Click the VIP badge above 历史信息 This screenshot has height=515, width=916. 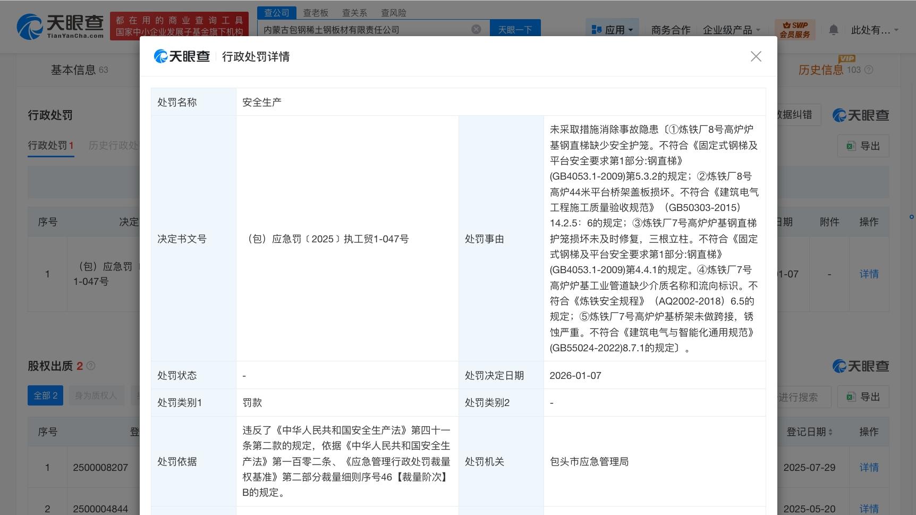point(846,59)
